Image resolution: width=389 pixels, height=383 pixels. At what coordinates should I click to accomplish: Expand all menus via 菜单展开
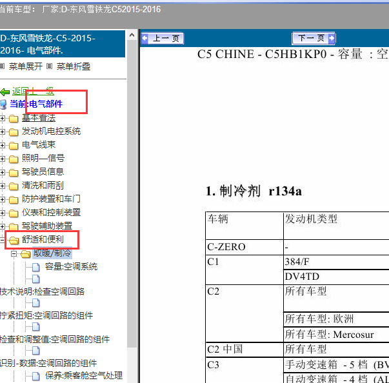(x=25, y=66)
